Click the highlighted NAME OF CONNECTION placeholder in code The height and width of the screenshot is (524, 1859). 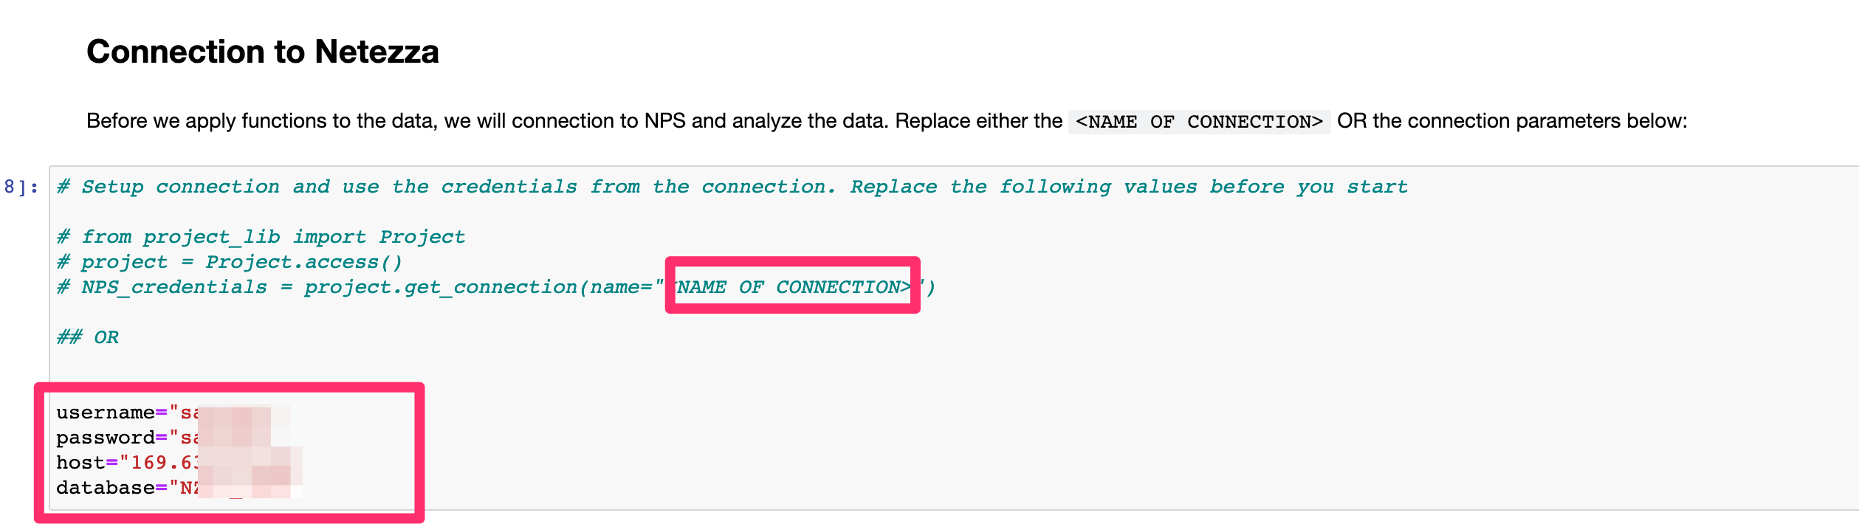793,286
